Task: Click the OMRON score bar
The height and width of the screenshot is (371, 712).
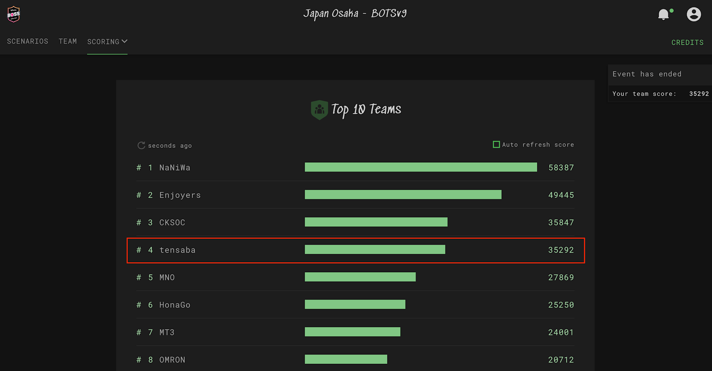Action: pyautogui.click(x=346, y=359)
